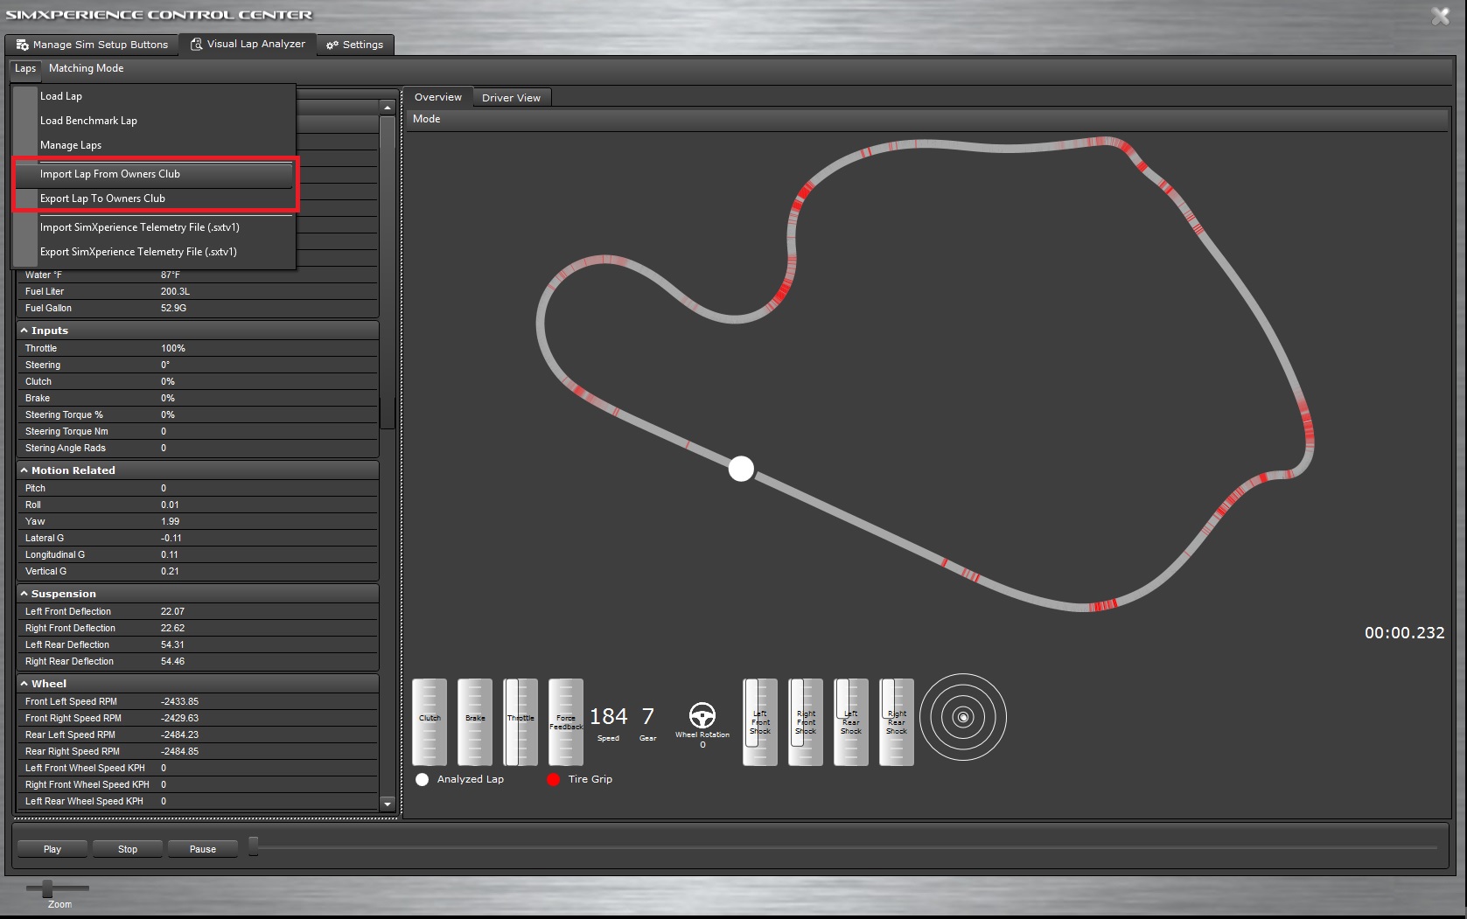The image size is (1467, 919).
Task: Choose Import Lap From Owners Club
Action: click(x=110, y=174)
